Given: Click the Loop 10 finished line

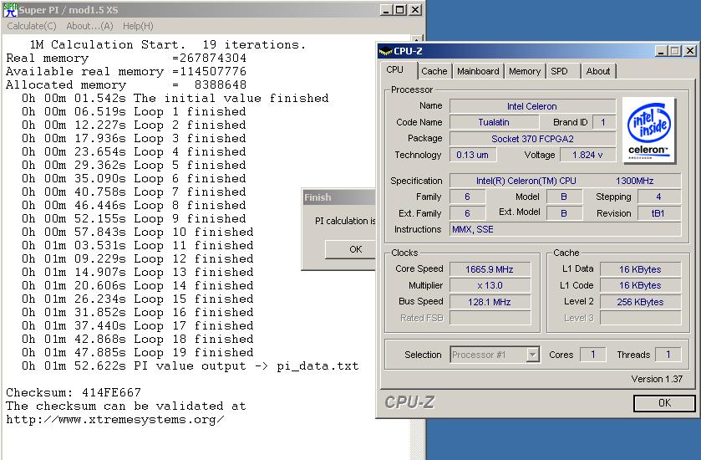Looking at the screenshot, I should tap(138, 233).
